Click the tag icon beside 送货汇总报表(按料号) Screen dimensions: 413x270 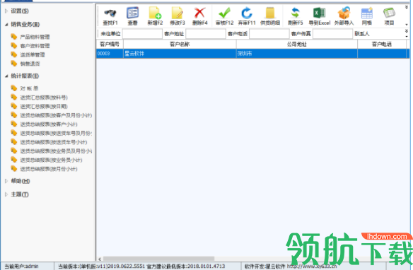click(14, 97)
